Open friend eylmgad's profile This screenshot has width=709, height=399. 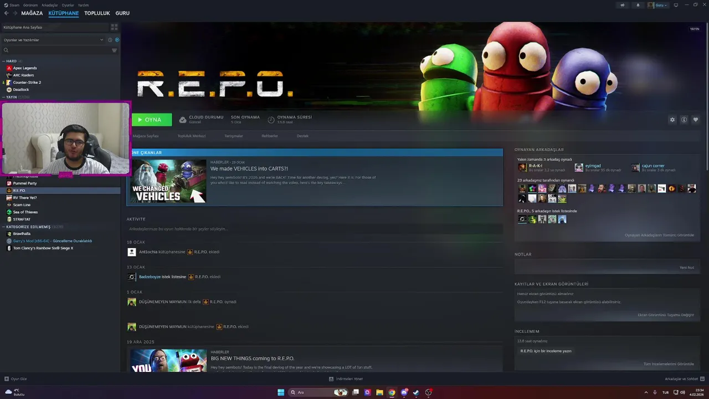click(593, 166)
